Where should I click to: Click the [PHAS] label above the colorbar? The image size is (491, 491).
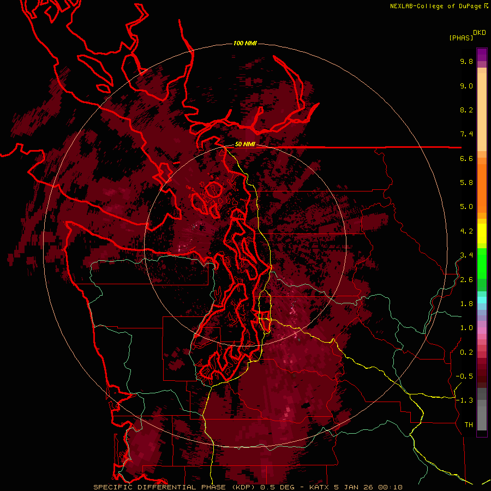[x=461, y=38]
